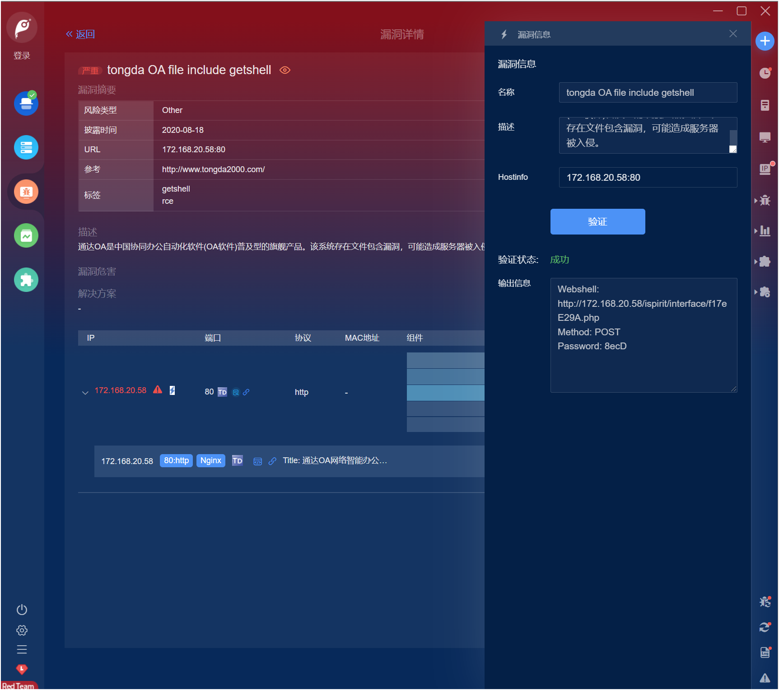Click the web page icon in detail row
Viewport: 779px width, 690px height.
(x=258, y=461)
